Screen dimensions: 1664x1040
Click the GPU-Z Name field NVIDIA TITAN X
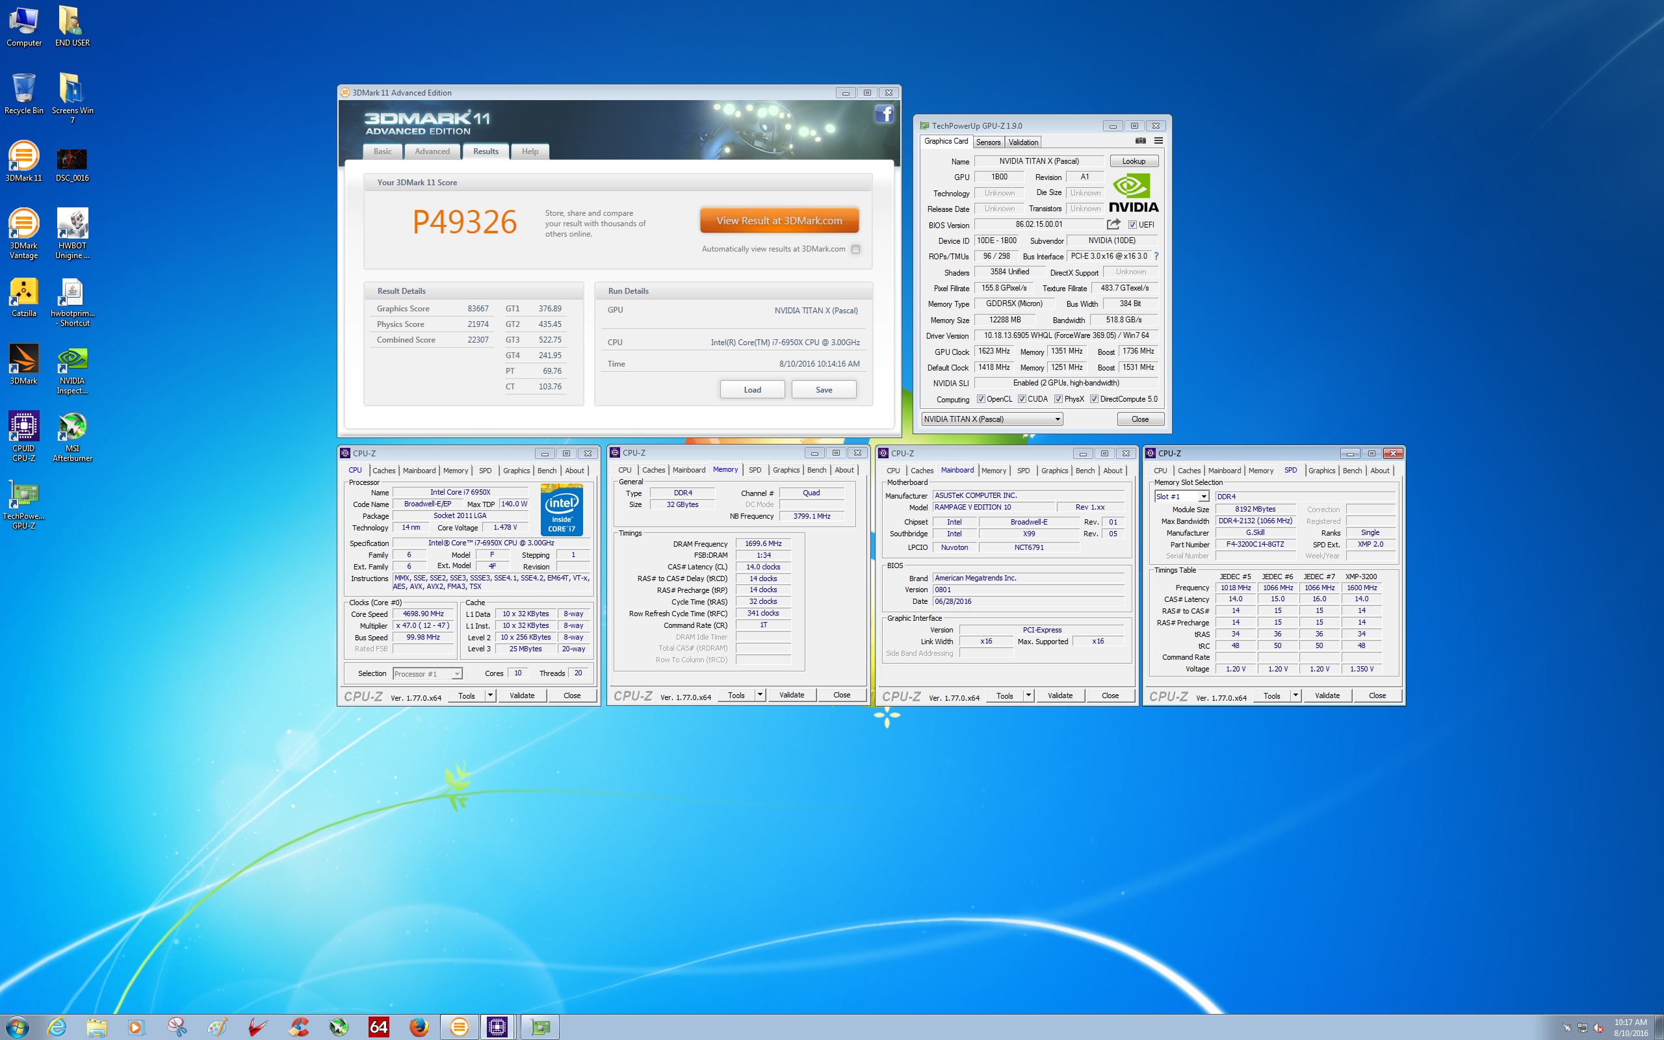[1039, 161]
